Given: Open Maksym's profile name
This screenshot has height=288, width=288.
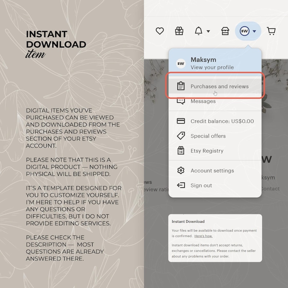Looking at the screenshot, I should click(x=203, y=60).
